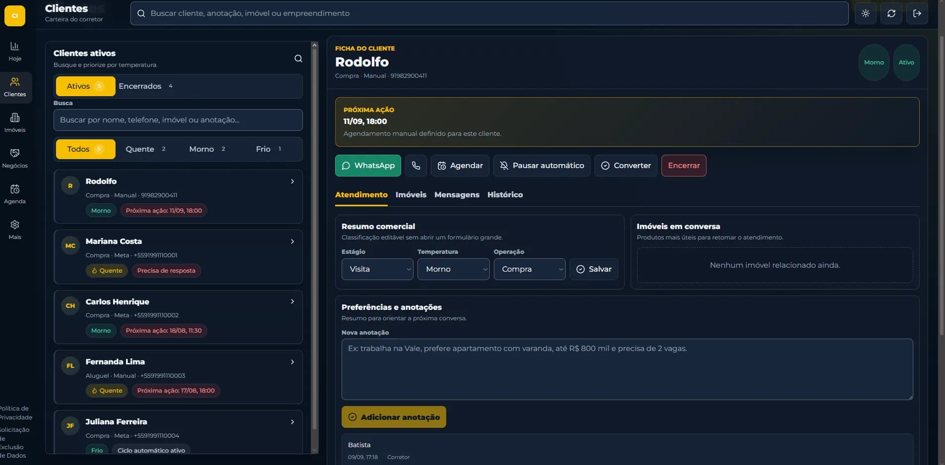Click the CH avatar of Carlos Henrique
945x465 pixels.
coord(70,306)
